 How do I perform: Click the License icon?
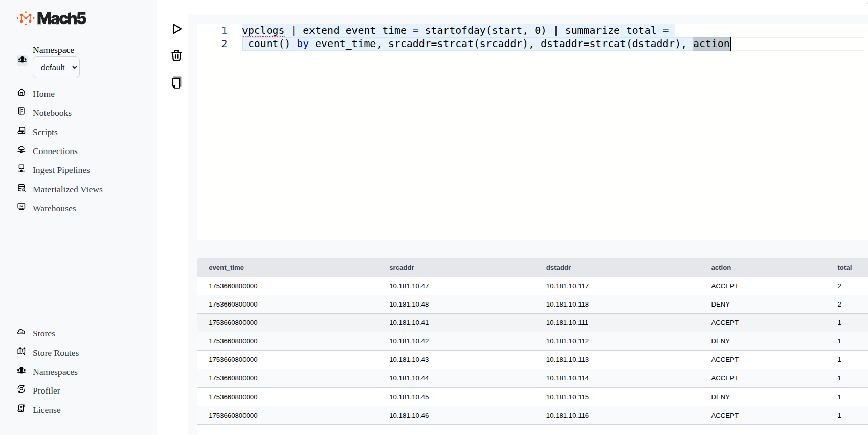[21, 409]
